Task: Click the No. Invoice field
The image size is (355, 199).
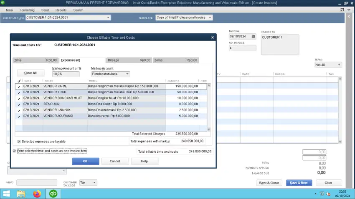Action: click(x=242, y=48)
